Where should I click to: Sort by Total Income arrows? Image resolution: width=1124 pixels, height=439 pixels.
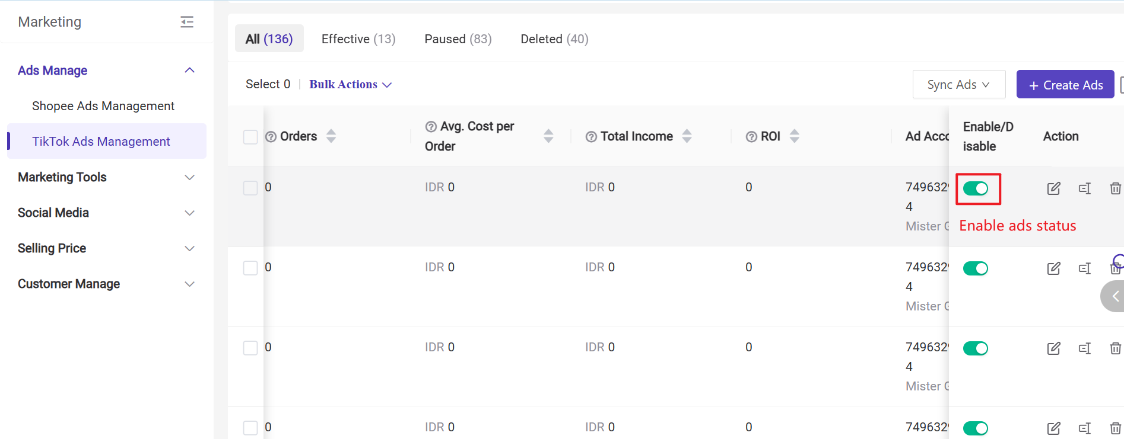[687, 136]
